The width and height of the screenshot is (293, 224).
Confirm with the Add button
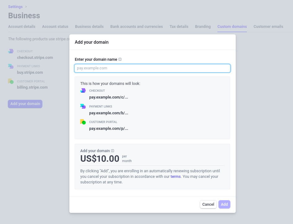224,204
